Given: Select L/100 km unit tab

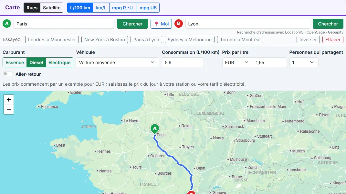Looking at the screenshot, I should pos(80,8).
